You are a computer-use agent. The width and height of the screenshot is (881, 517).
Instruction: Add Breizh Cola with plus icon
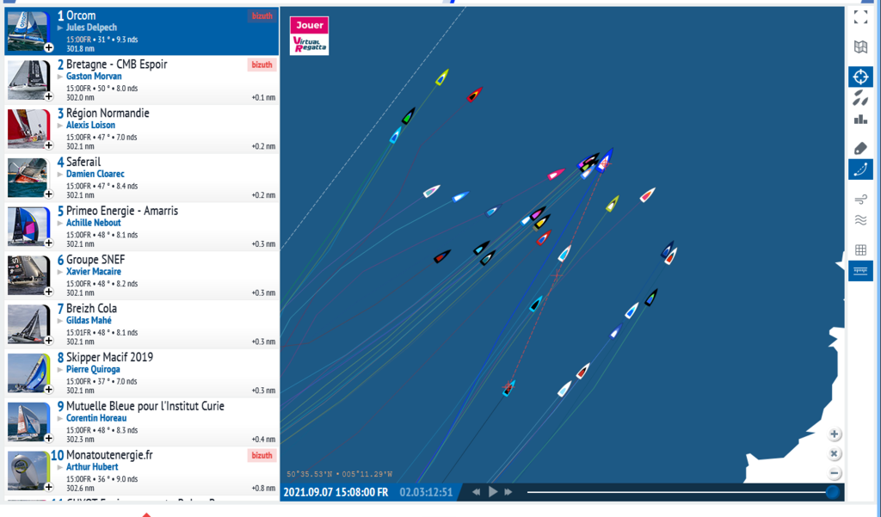tap(49, 341)
